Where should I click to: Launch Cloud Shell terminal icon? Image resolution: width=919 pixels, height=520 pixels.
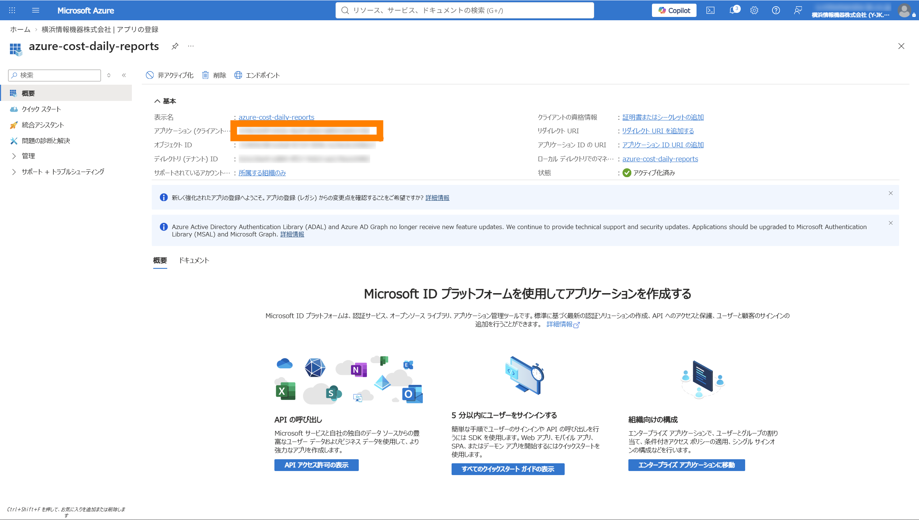pos(711,10)
